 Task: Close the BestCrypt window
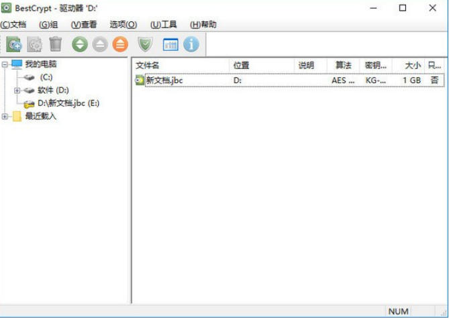(x=432, y=8)
